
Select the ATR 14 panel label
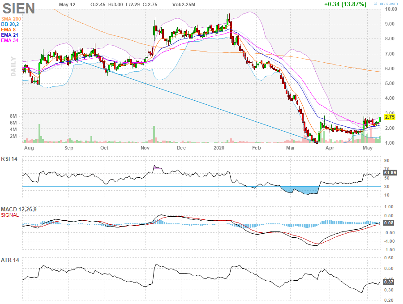[x=9, y=260]
